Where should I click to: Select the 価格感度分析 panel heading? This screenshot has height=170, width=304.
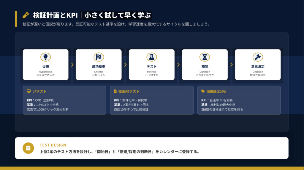(x=216, y=91)
